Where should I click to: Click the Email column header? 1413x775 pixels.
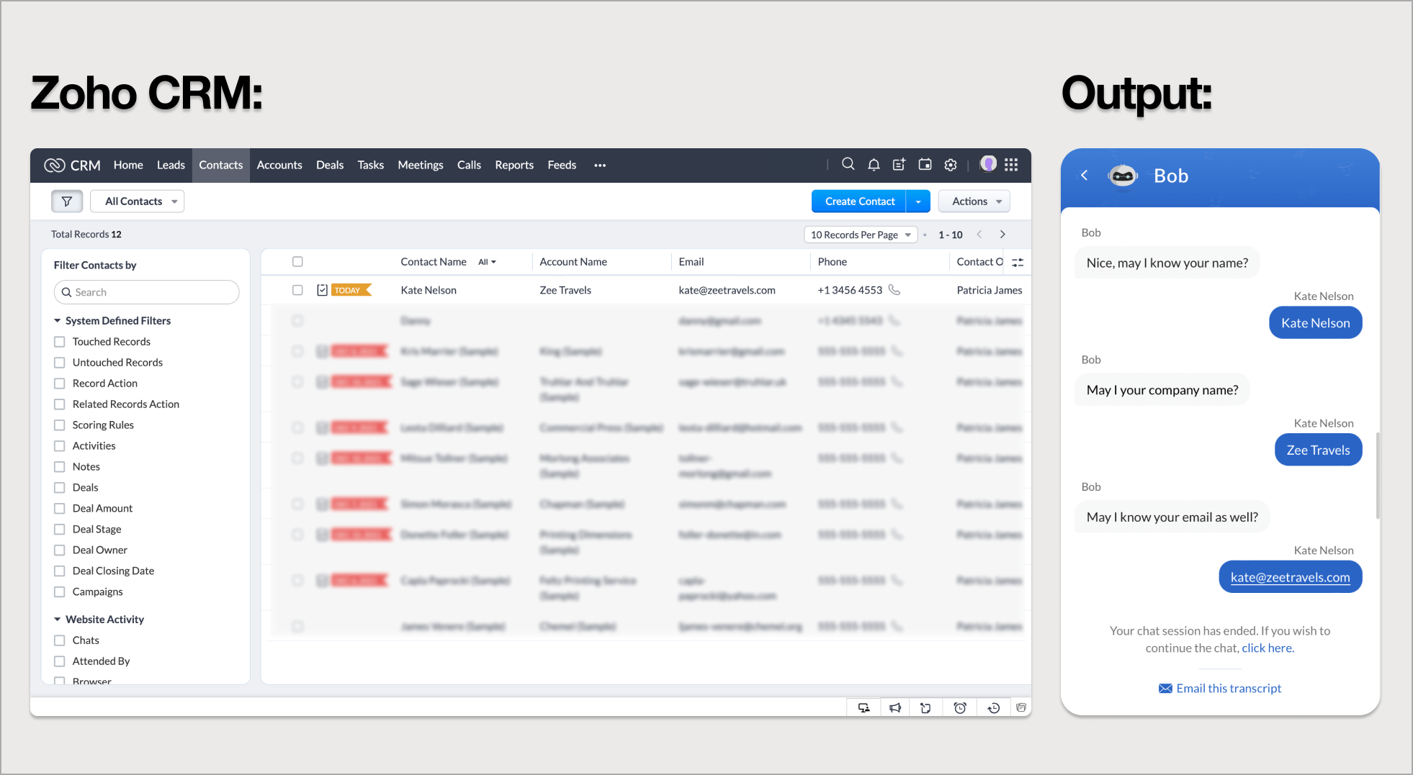pos(691,262)
